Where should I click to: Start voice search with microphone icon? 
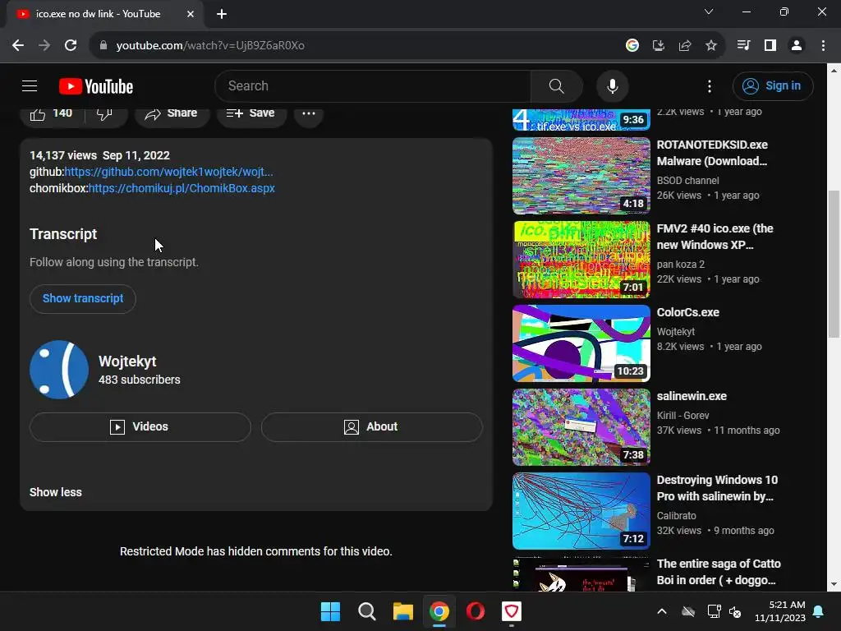pos(612,85)
